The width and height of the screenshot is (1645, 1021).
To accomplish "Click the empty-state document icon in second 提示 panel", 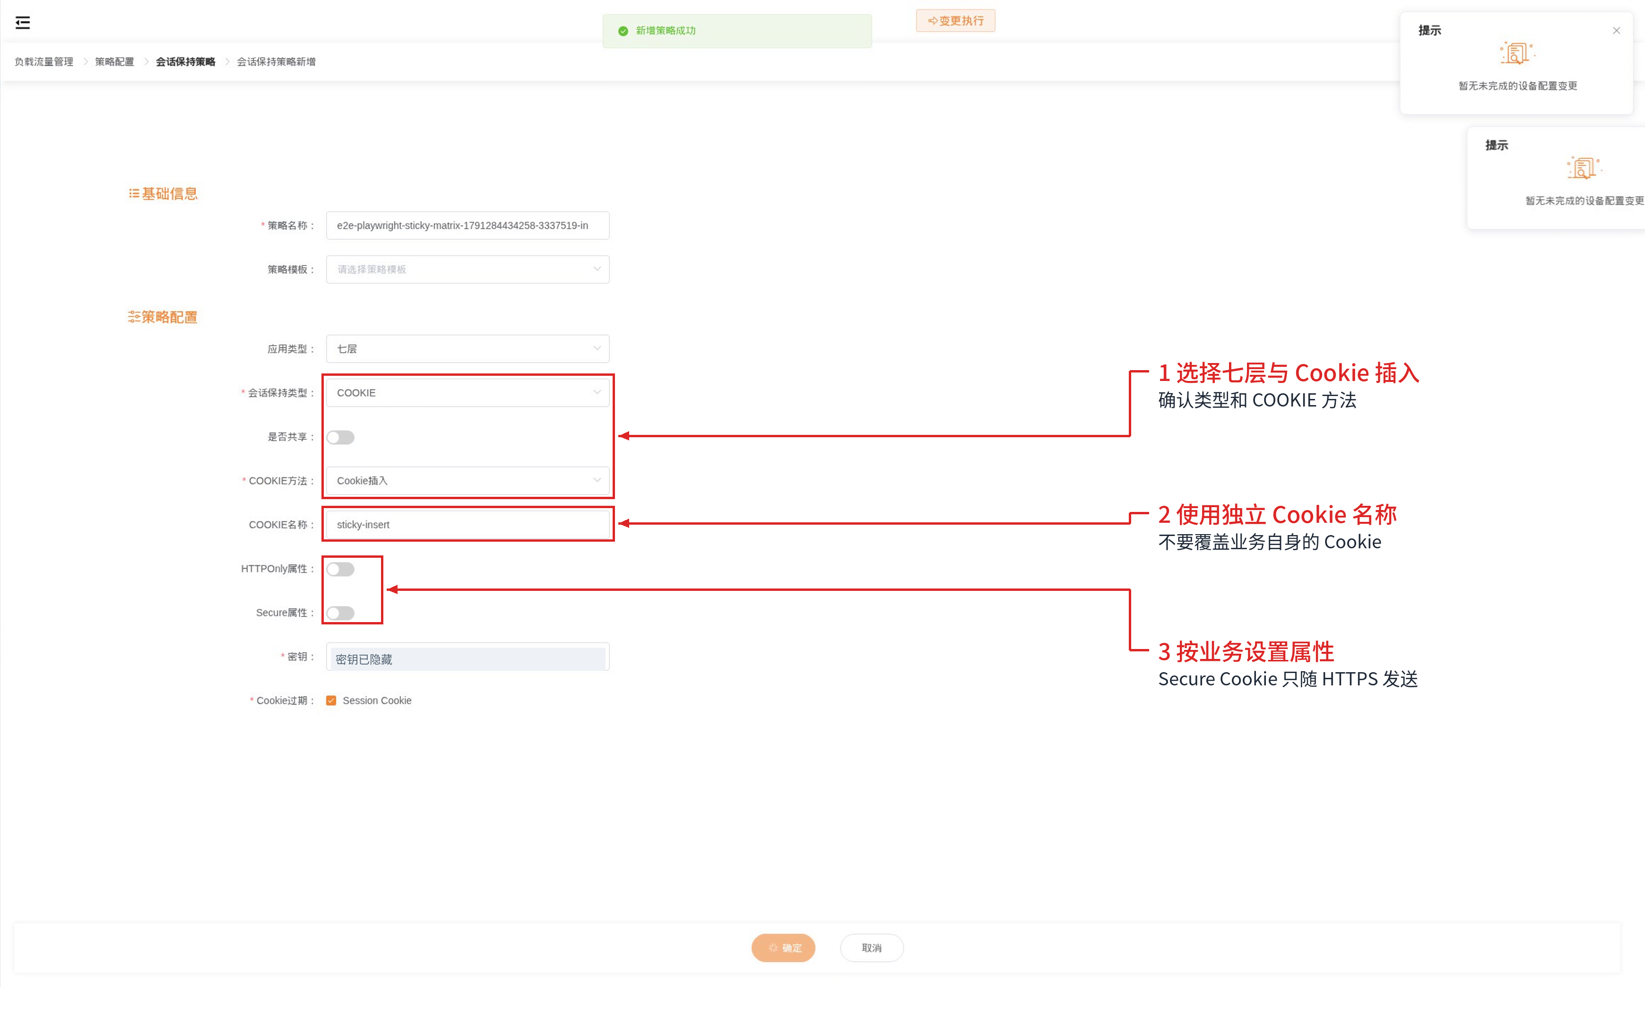I will (1583, 168).
